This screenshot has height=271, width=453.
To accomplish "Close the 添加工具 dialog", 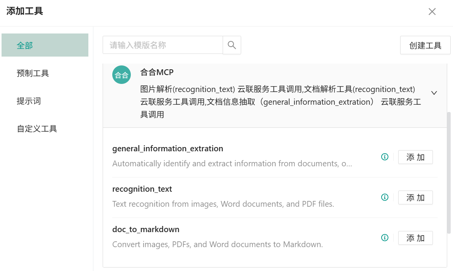I will 432,12.
